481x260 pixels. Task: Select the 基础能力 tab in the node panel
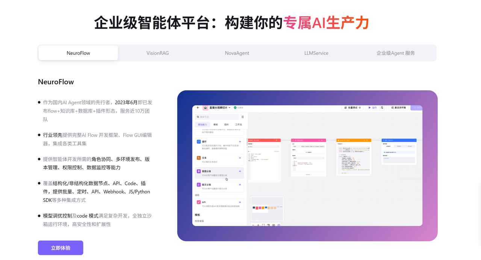pos(203,124)
